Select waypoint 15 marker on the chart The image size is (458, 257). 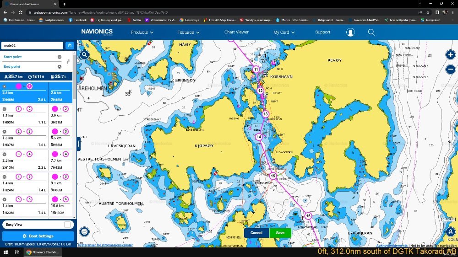click(273, 176)
